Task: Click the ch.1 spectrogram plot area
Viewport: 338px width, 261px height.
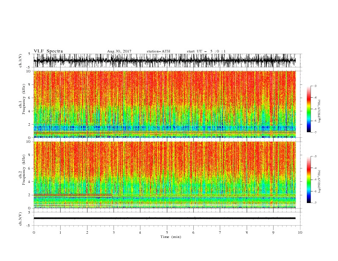Action: tap(164, 104)
